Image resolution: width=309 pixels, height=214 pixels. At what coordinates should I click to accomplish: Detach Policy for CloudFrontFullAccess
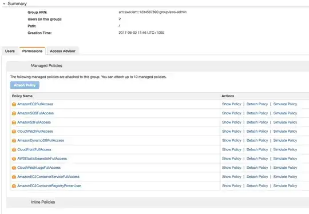click(x=257, y=149)
